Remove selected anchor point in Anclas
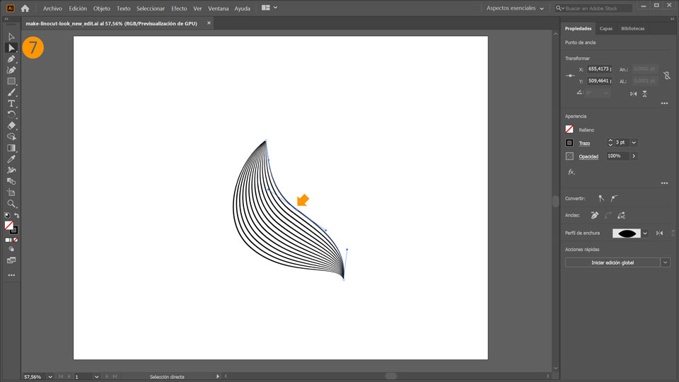 [595, 215]
